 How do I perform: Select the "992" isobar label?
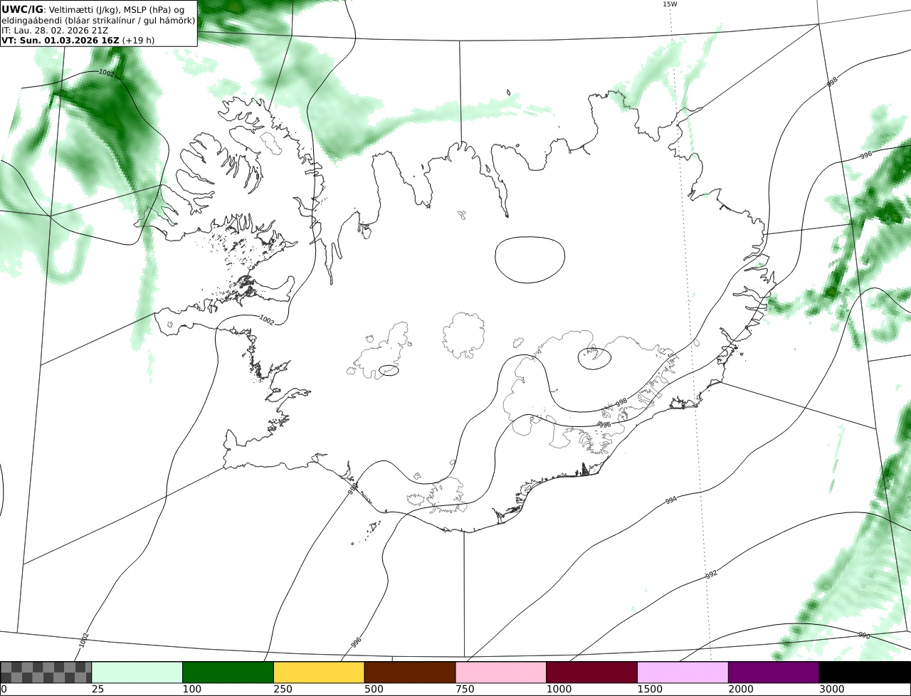[711, 574]
